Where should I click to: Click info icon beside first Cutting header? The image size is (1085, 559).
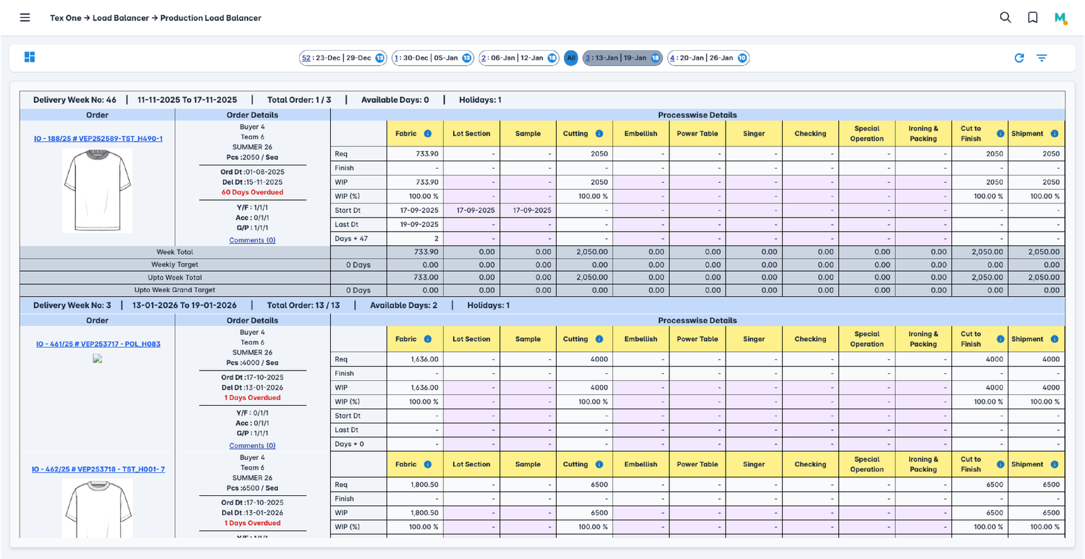tap(599, 133)
